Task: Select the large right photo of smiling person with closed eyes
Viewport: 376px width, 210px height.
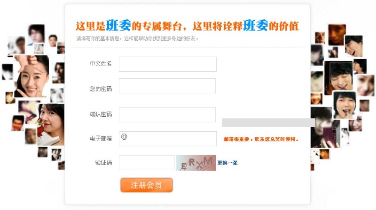Action: 338,78
